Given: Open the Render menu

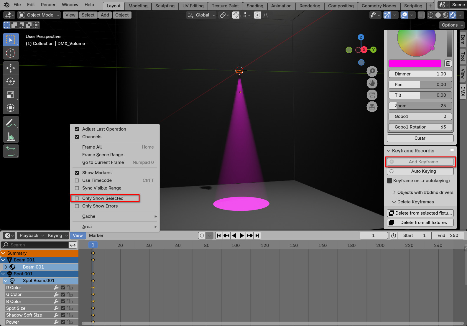Looking at the screenshot, I should point(48,5).
